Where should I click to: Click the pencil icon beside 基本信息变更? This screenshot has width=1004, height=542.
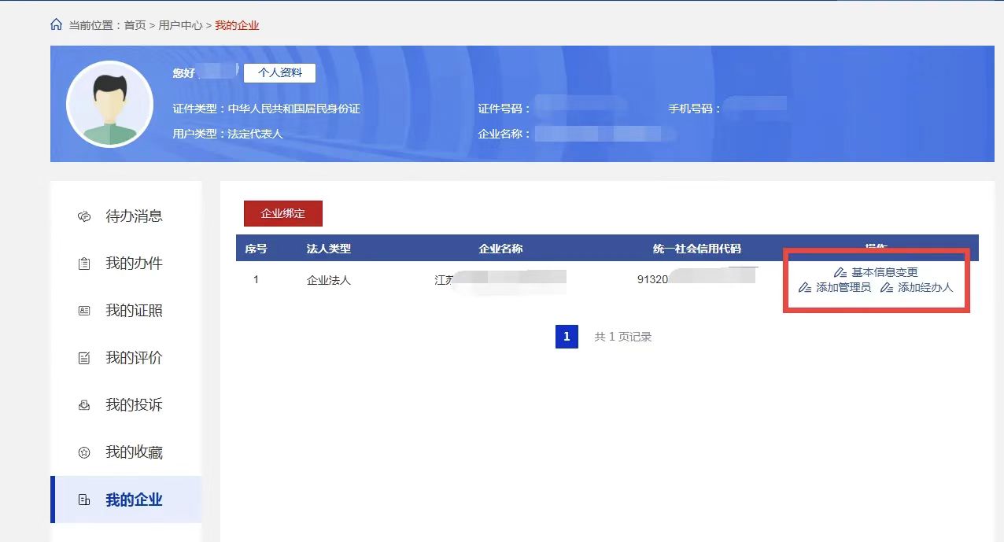(x=840, y=272)
